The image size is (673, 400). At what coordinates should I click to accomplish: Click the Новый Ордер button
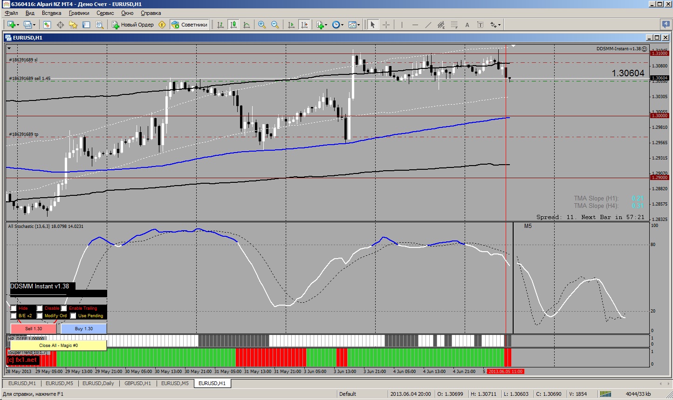[x=133, y=25]
